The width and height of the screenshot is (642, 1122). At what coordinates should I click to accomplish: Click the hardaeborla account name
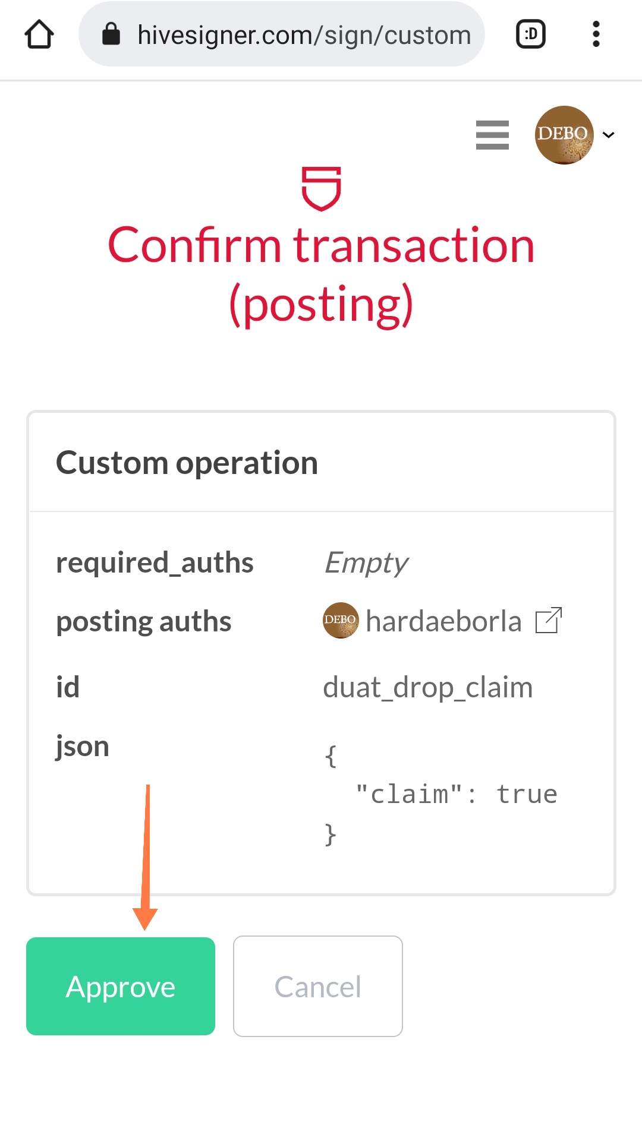[x=443, y=621]
